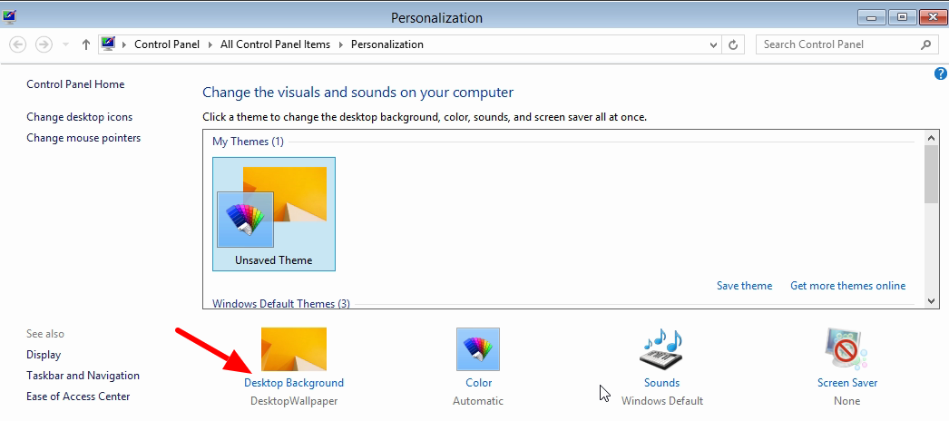
Task: Open Control Panel Home
Action: click(75, 84)
